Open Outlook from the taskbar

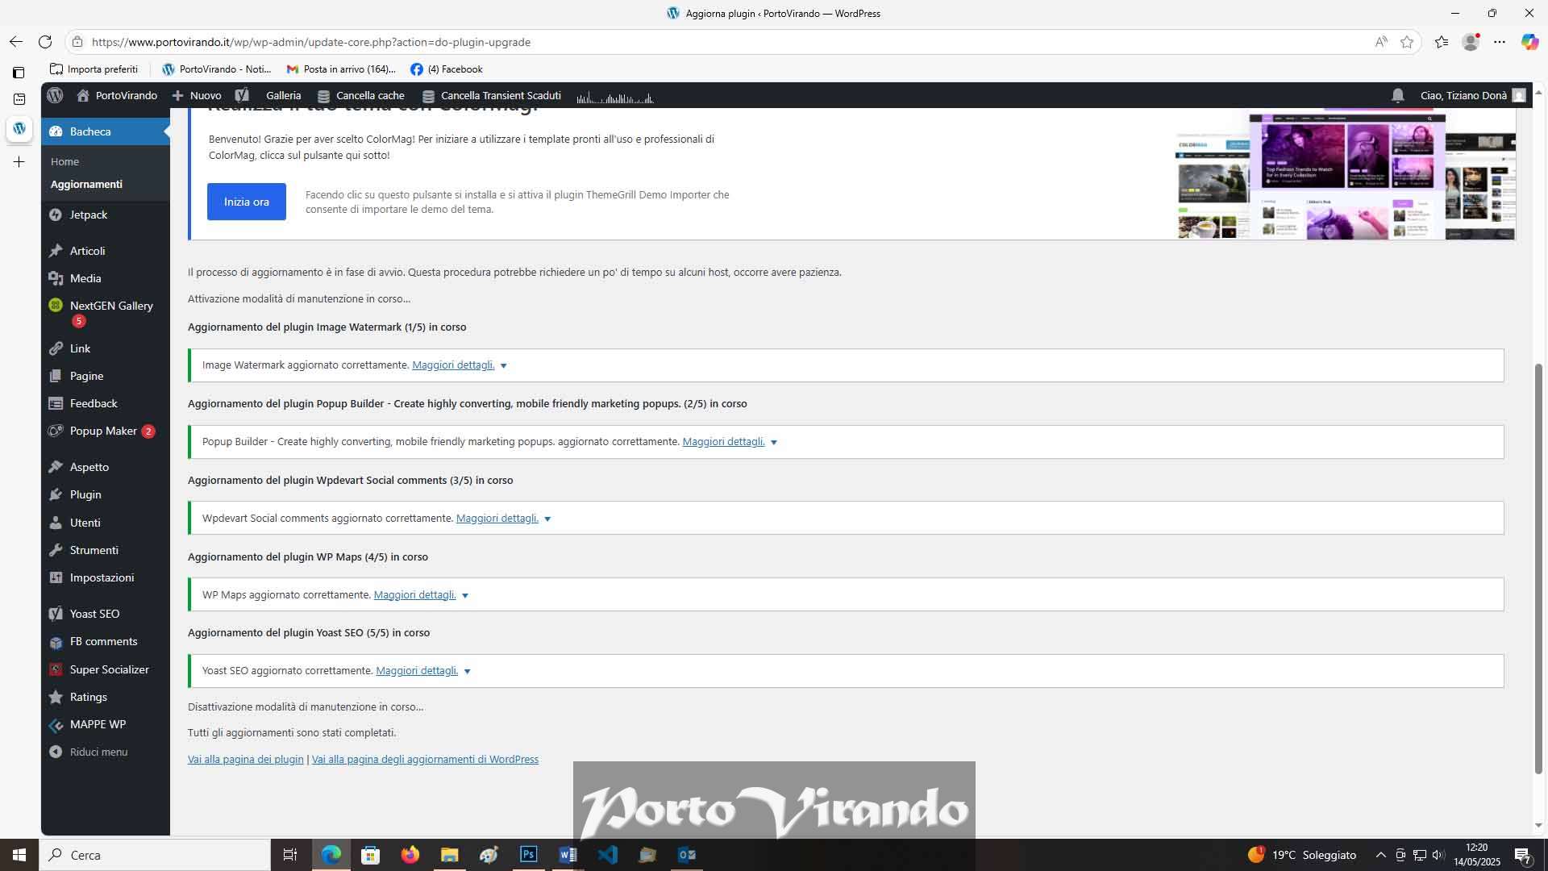[687, 855]
